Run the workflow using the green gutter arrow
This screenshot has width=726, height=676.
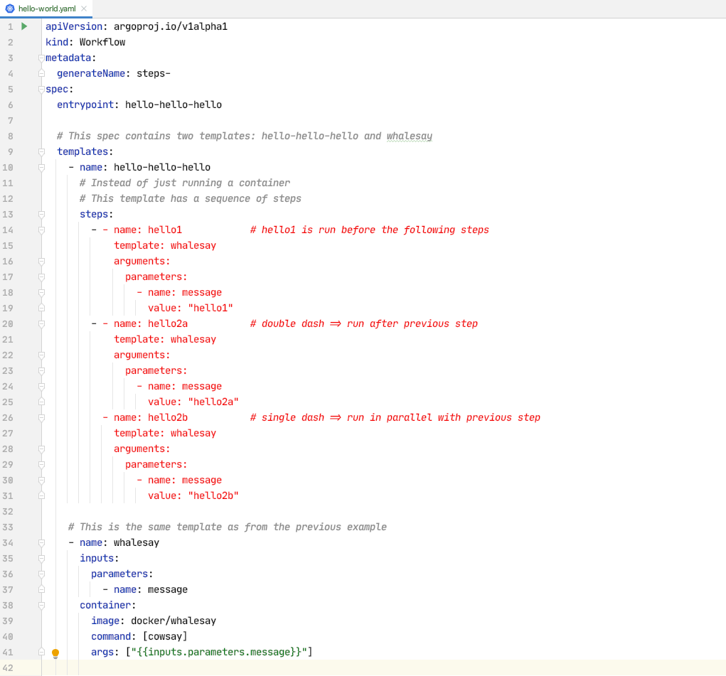click(x=24, y=26)
